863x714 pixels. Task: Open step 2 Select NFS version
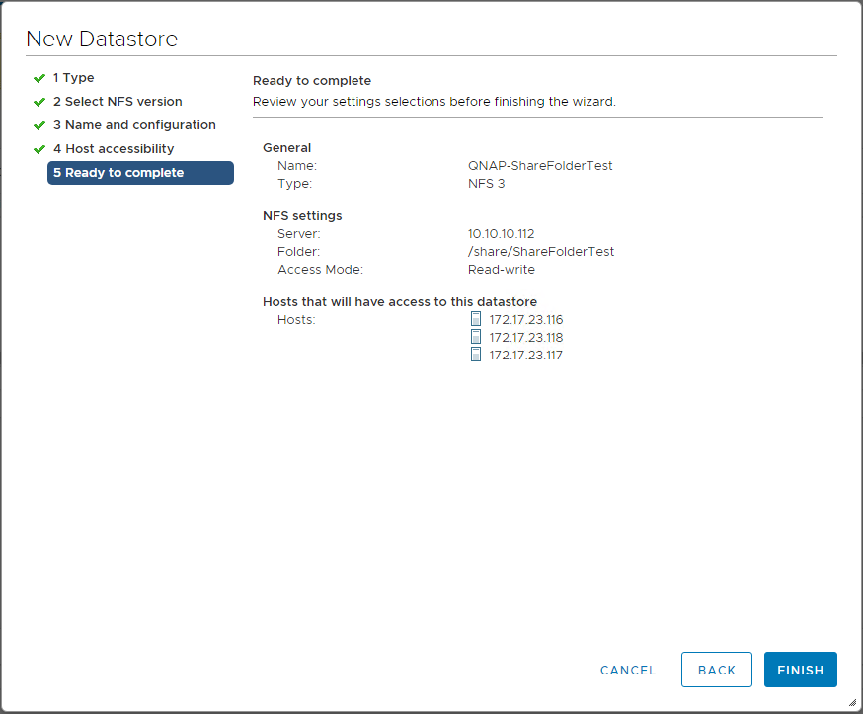(x=118, y=102)
